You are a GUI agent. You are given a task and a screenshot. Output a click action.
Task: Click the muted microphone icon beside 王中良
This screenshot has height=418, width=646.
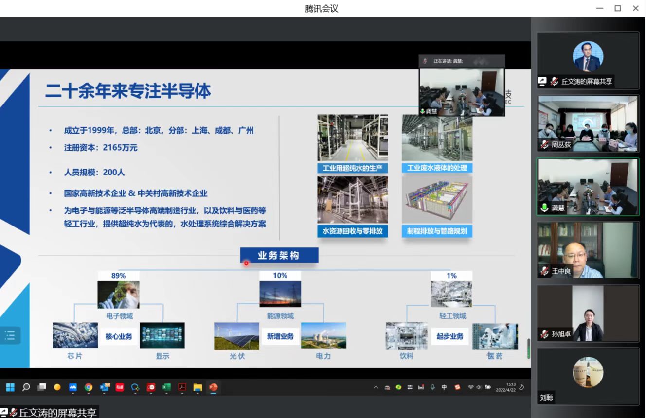point(544,271)
